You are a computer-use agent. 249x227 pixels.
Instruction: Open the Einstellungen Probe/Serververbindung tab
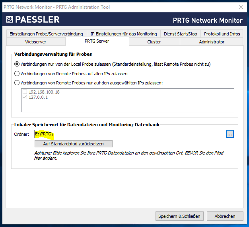pos(47,34)
